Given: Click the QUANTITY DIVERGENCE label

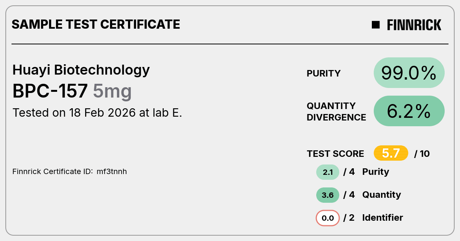Looking at the screenshot, I should (x=337, y=111).
